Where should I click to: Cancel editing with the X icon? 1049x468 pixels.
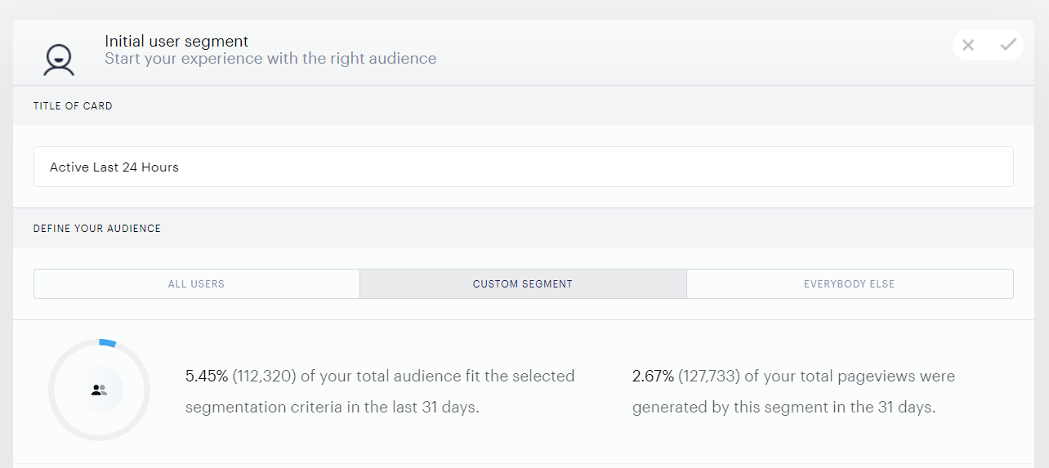coord(968,45)
